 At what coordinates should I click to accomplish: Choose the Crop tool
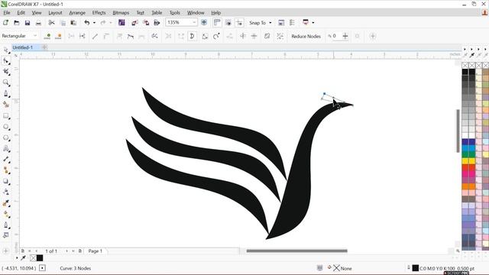[x=6, y=72]
